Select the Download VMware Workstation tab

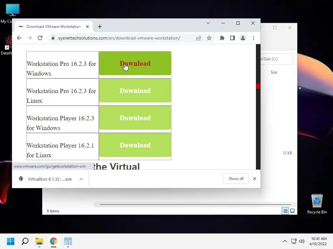click(54, 27)
